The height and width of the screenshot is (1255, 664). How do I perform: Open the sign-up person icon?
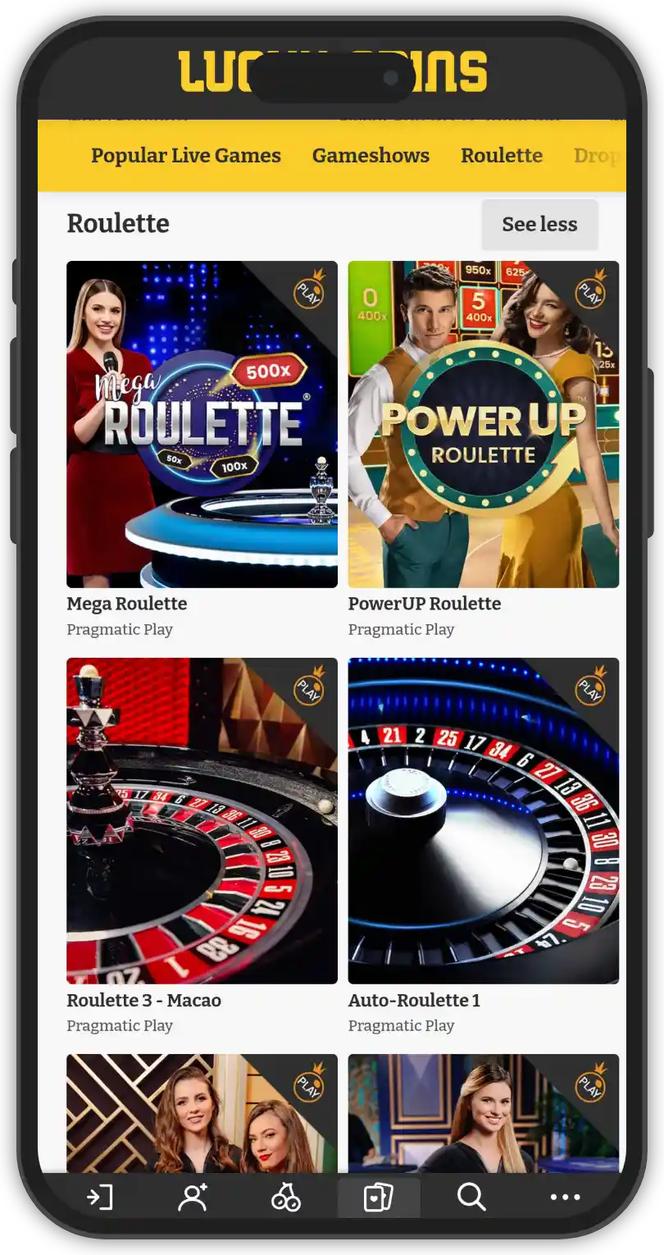point(193,1198)
